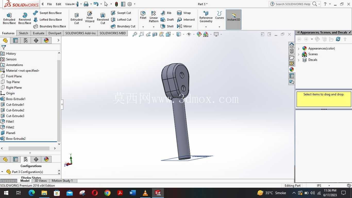Click the Extruded Boss/Base tool

[9, 18]
